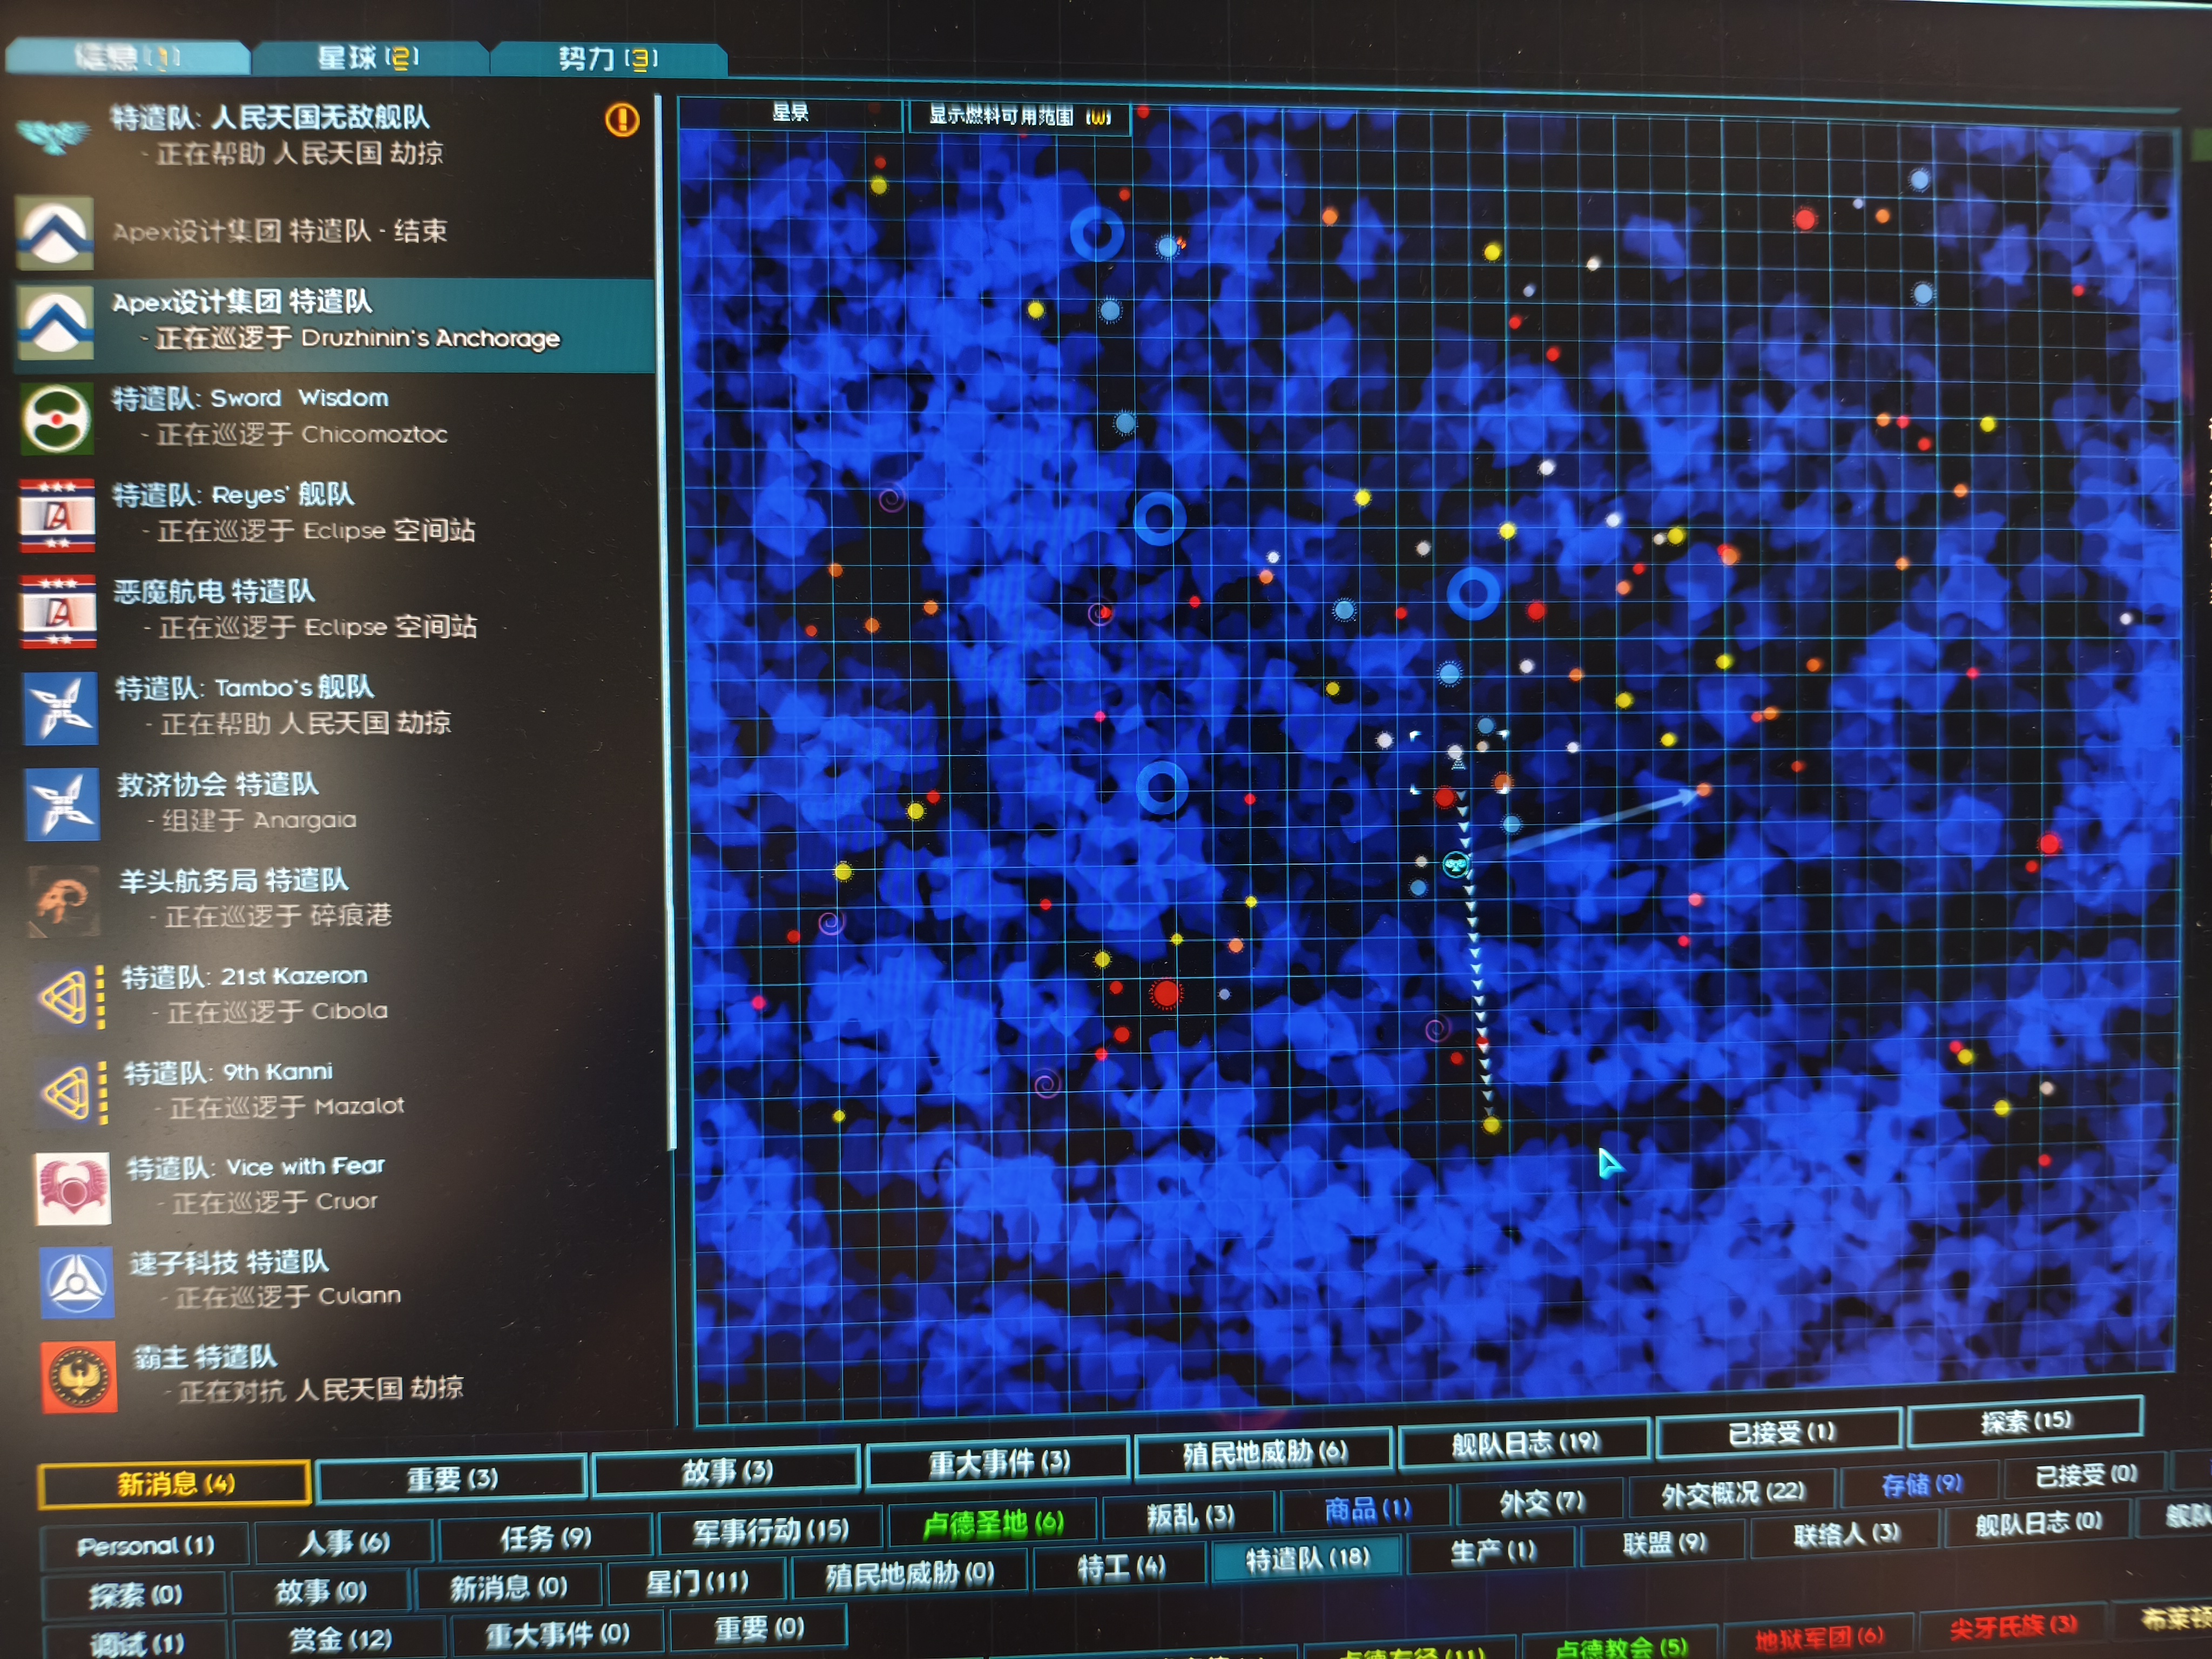Enable the 殖民地威胁 (6) filter
This screenshot has width=2212, height=1659.
coord(1264,1453)
